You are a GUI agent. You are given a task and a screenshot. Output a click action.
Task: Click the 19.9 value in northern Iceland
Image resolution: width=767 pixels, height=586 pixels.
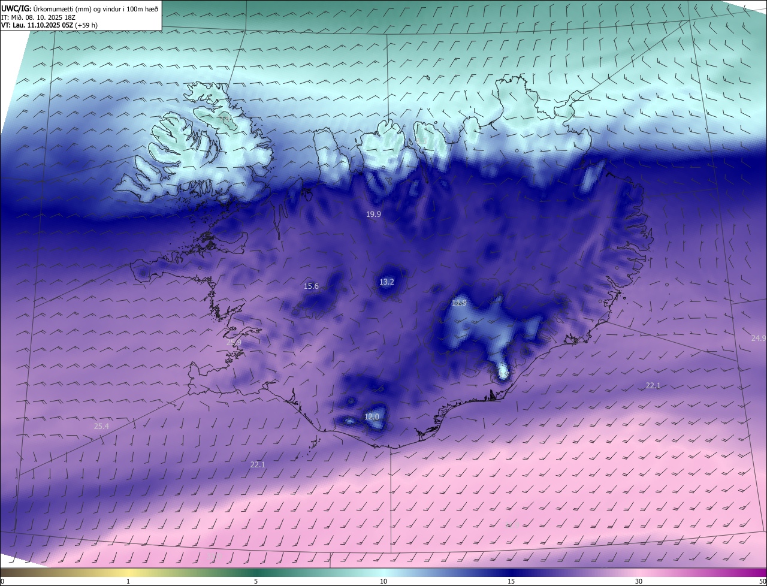(373, 214)
